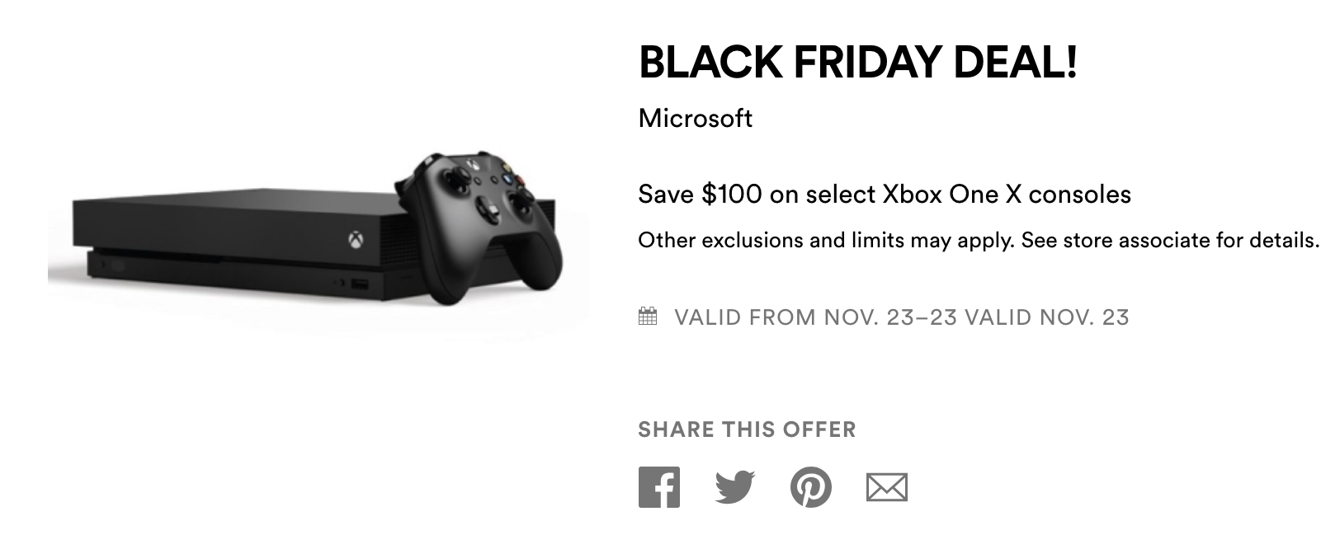Click the BLACK FRIDAY DEAL! heading
This screenshot has width=1340, height=549.
858,62
